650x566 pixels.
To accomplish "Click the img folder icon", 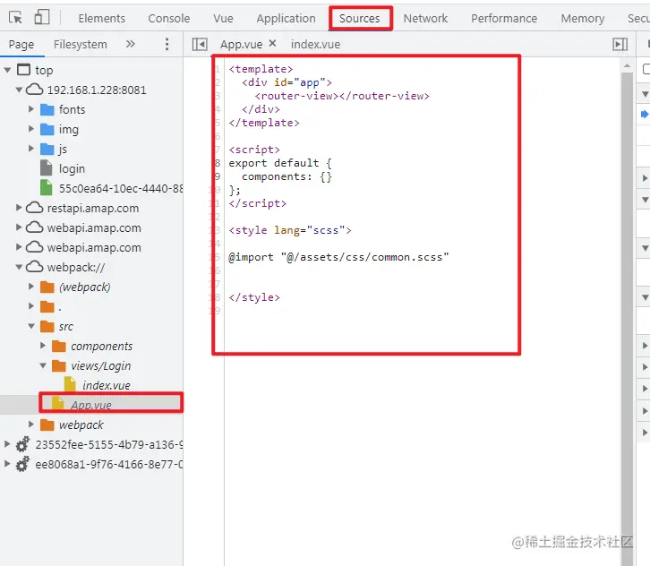I will coord(47,129).
